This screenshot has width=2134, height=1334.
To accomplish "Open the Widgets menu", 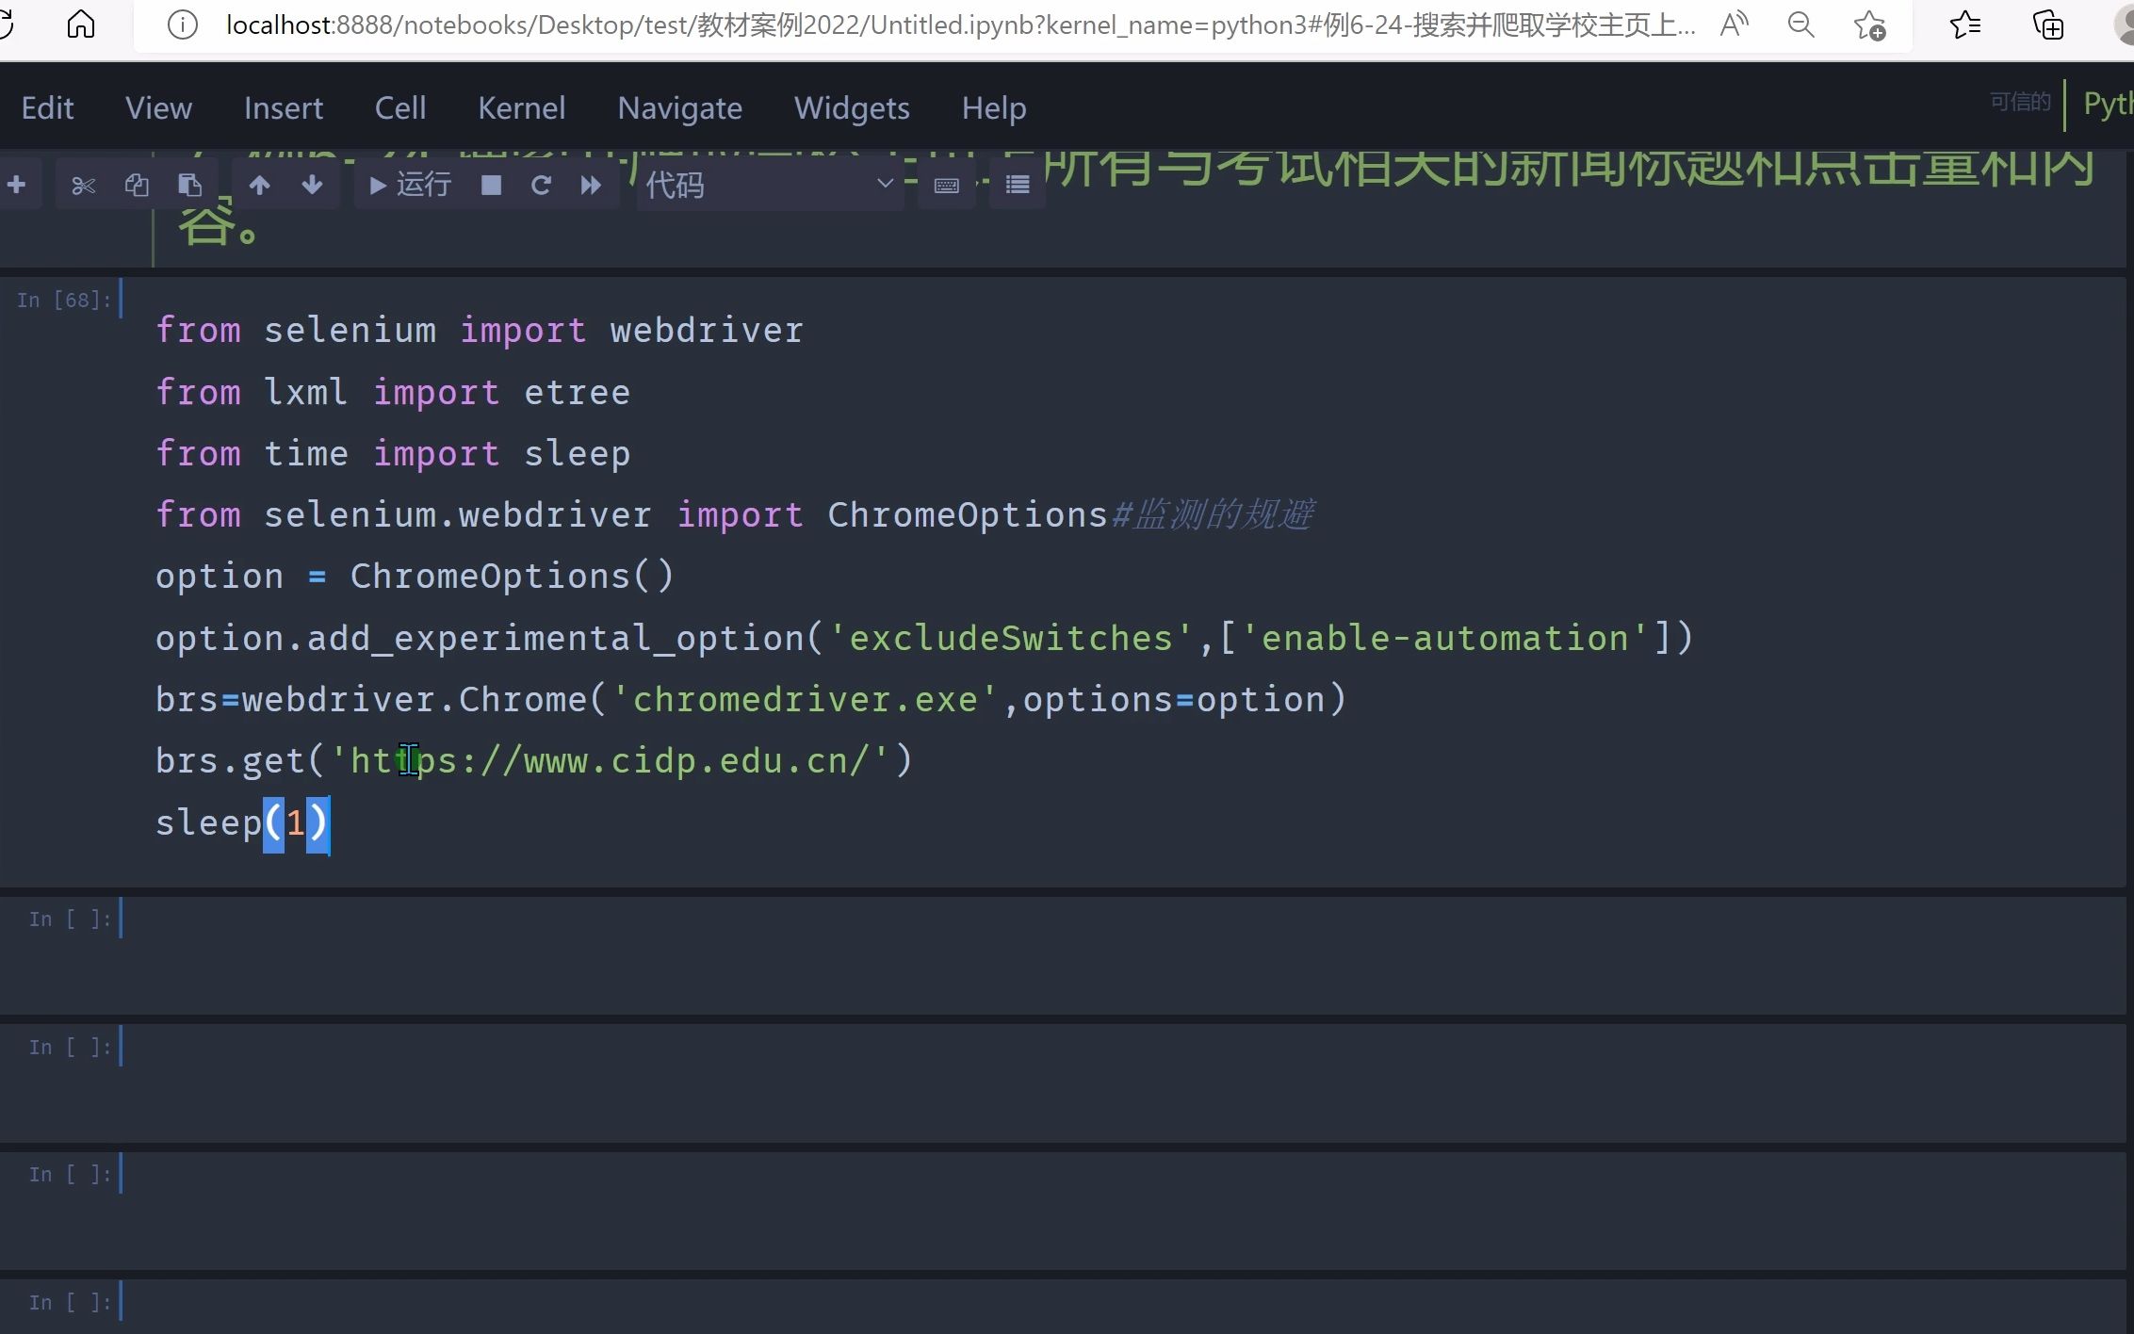I will 852,108.
